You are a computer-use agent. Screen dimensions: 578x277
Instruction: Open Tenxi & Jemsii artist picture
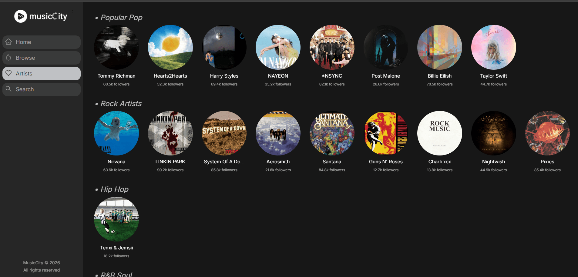(x=116, y=219)
